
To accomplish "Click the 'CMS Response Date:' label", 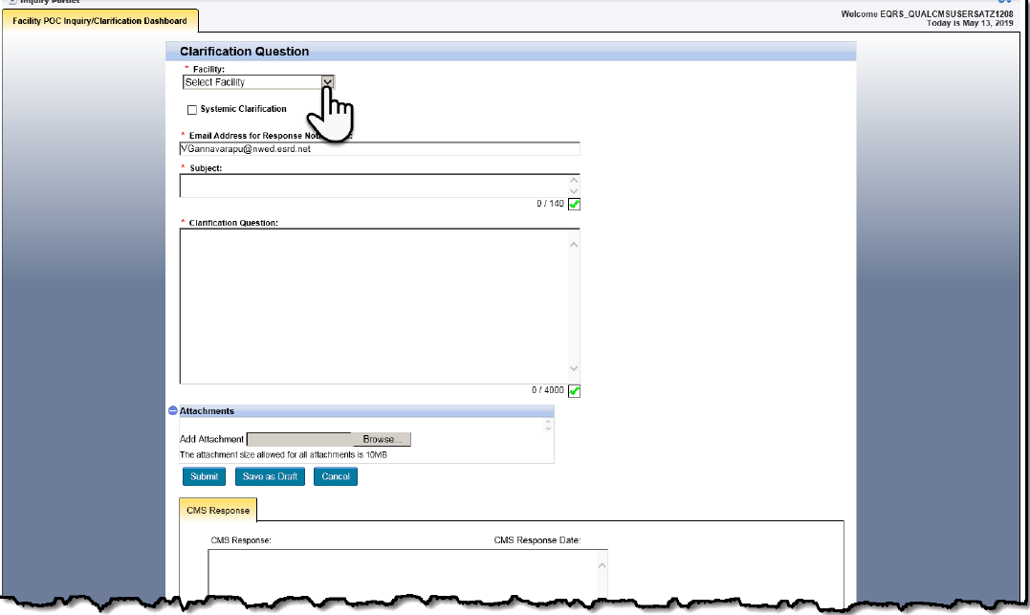I will pyautogui.click(x=537, y=540).
